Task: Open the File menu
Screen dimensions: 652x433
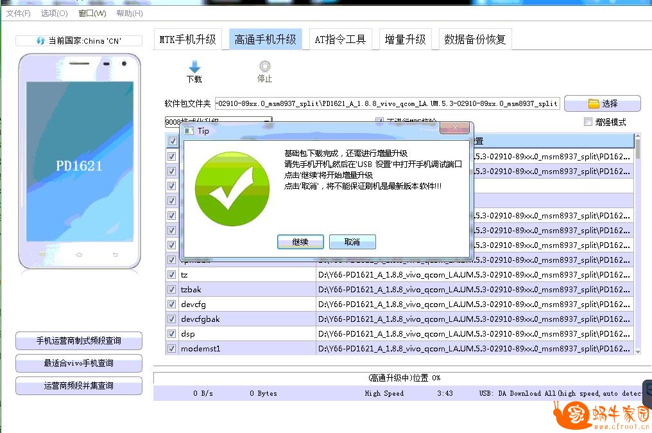Action: (x=19, y=13)
